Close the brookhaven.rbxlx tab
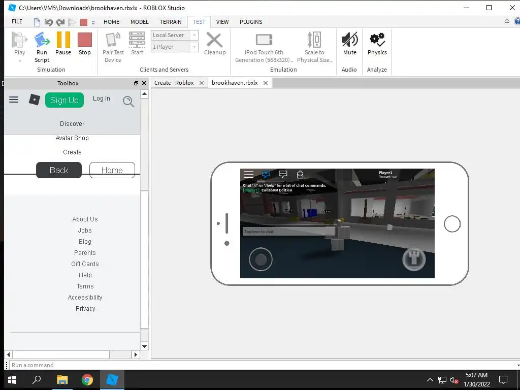The width and height of the screenshot is (520, 390). click(x=265, y=83)
